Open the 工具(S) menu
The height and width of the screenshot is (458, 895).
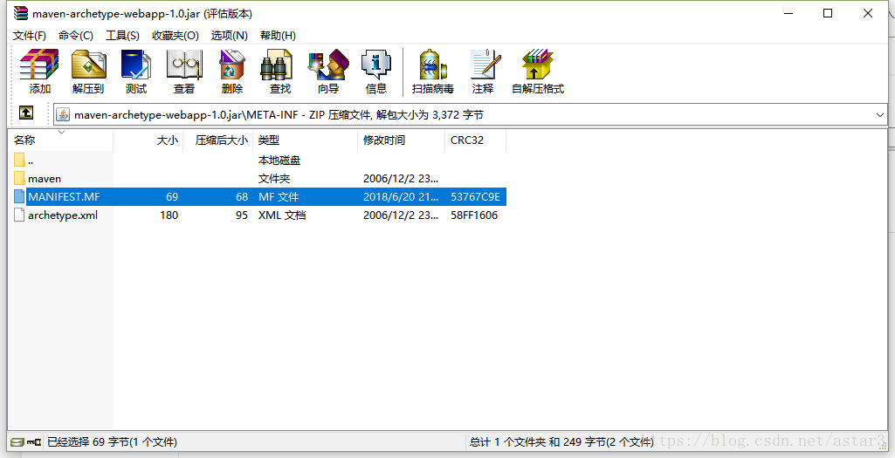(x=123, y=36)
